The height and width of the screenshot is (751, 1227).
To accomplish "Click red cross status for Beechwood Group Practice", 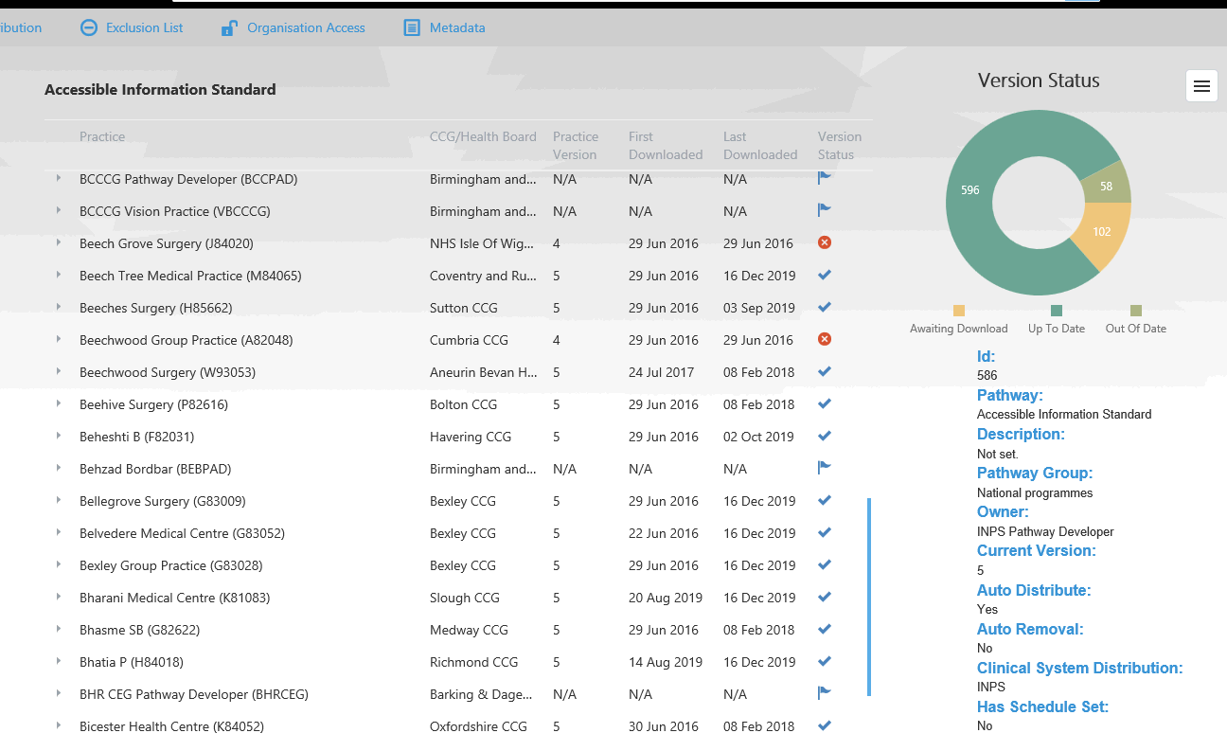I will tap(824, 340).
